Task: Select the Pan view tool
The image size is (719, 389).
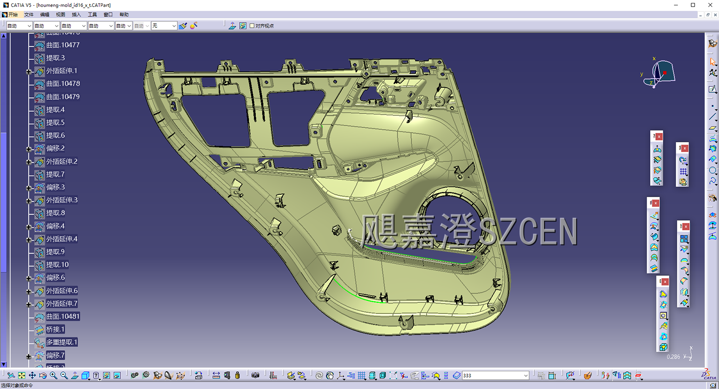Action: tap(32, 375)
